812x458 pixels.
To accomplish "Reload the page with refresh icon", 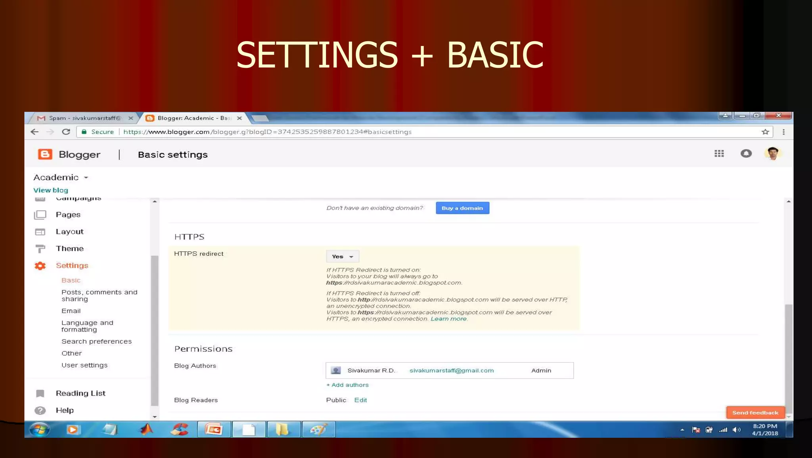I will [x=66, y=132].
